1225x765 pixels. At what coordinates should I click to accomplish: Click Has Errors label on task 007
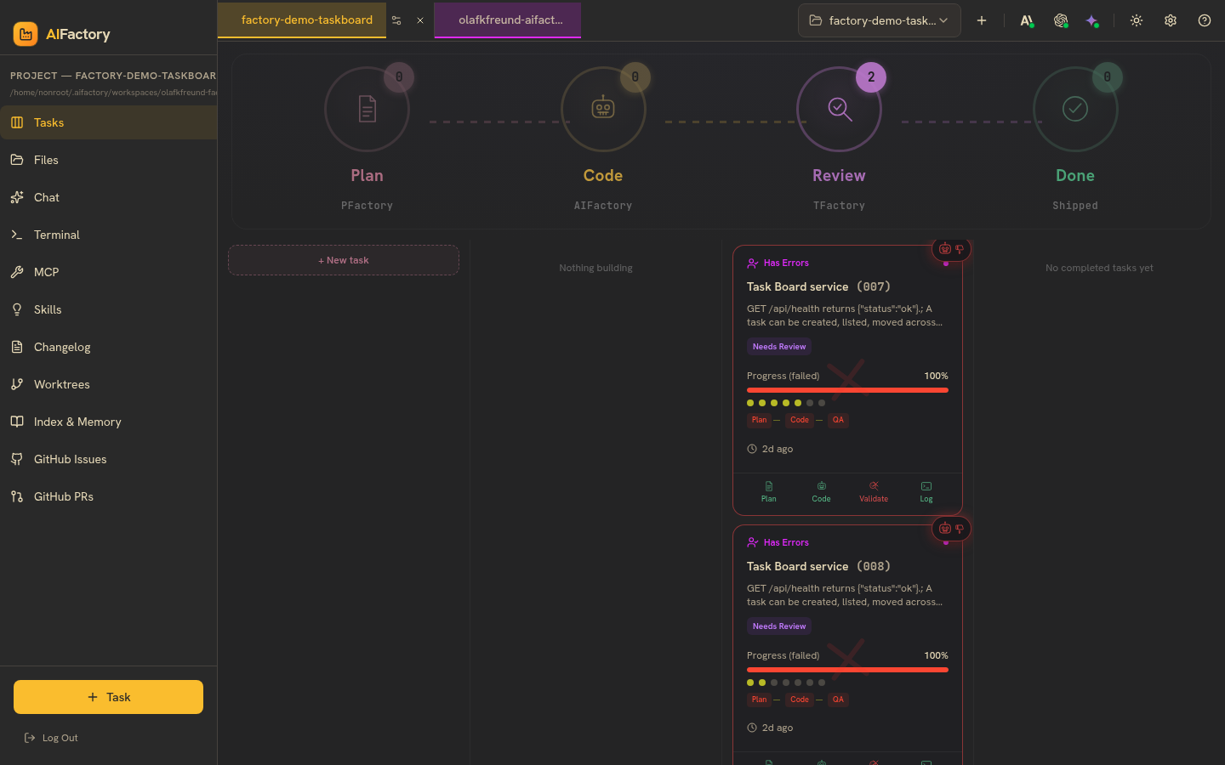(786, 263)
